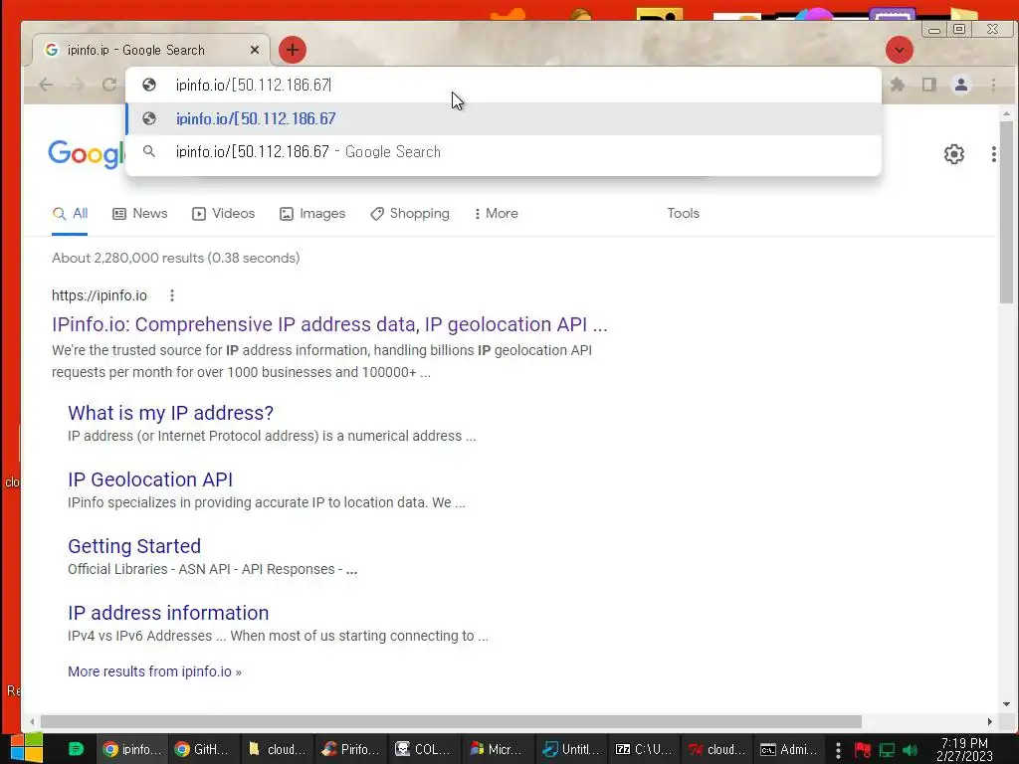Open the Google apps dots icon
This screenshot has height=764, width=1019.
pyautogui.click(x=994, y=154)
